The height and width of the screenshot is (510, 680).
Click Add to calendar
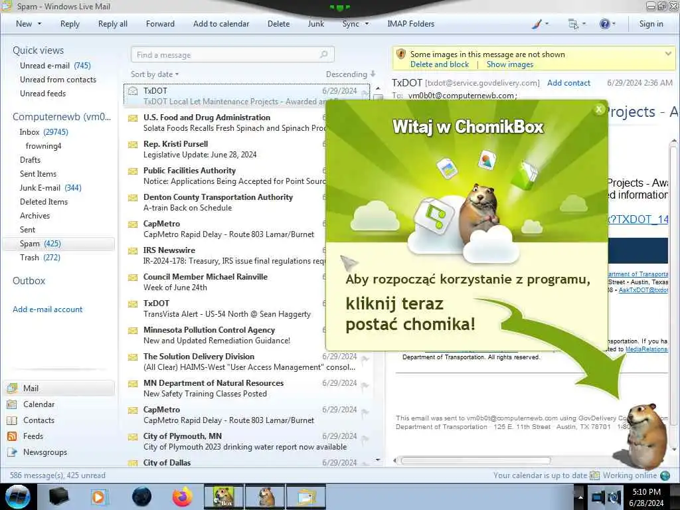[221, 24]
